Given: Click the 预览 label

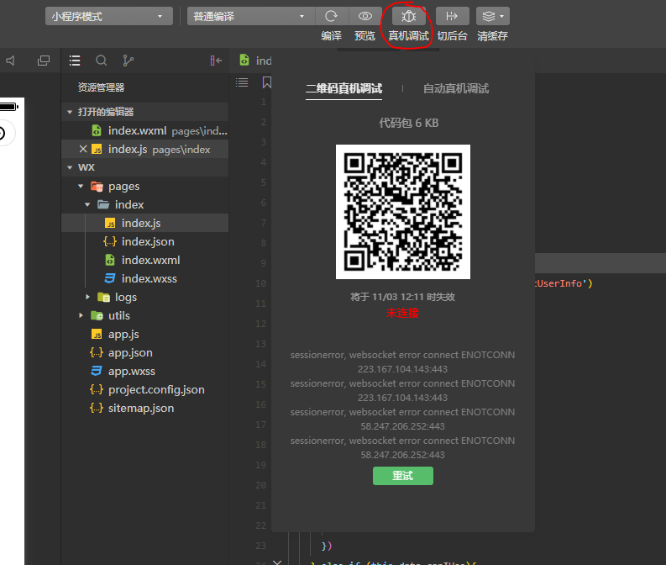Looking at the screenshot, I should click(364, 36).
